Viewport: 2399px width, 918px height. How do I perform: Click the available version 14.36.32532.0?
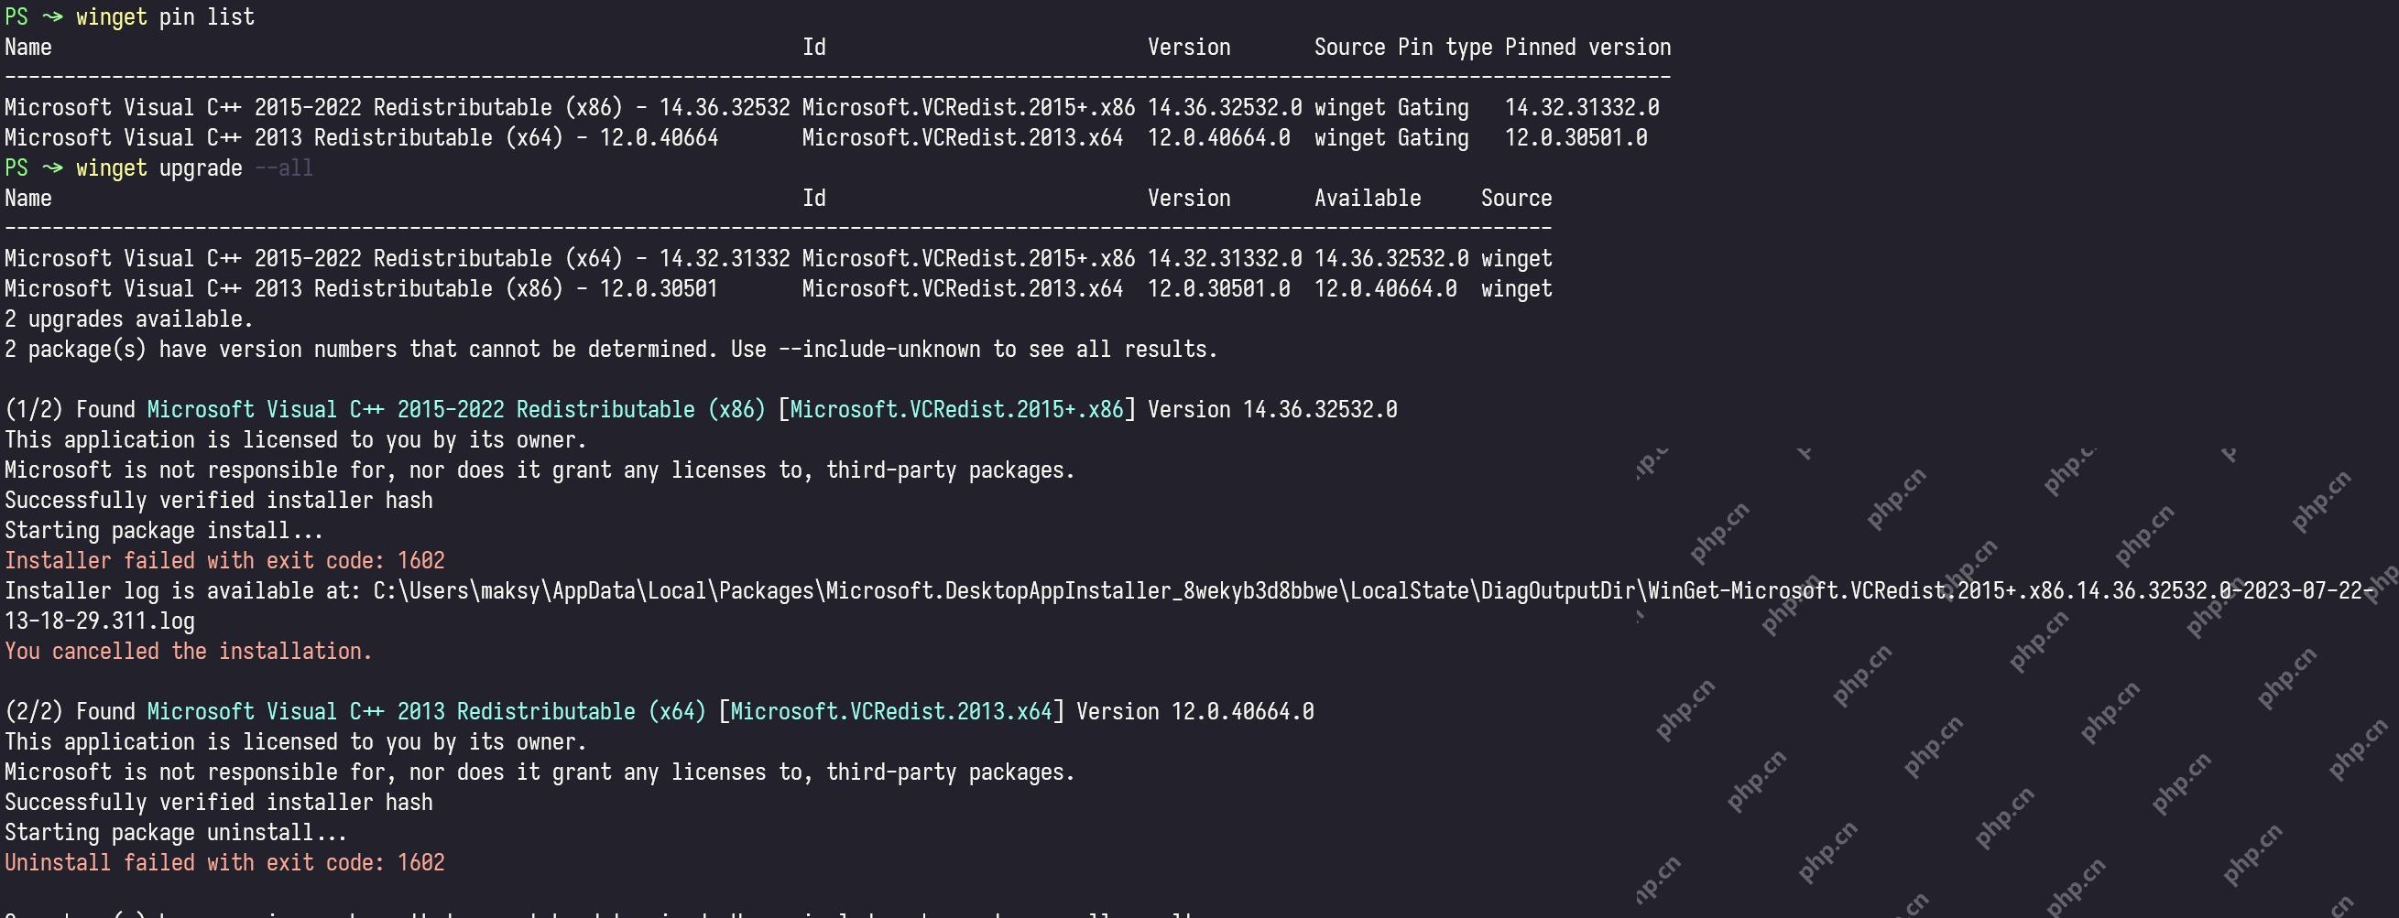(x=1391, y=257)
